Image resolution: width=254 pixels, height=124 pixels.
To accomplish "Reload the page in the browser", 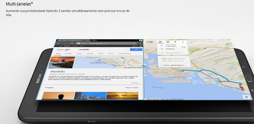I will pyautogui.click(x=72, y=43).
